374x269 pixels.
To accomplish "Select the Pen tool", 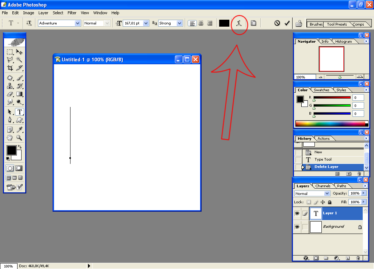I will pos(10,120).
